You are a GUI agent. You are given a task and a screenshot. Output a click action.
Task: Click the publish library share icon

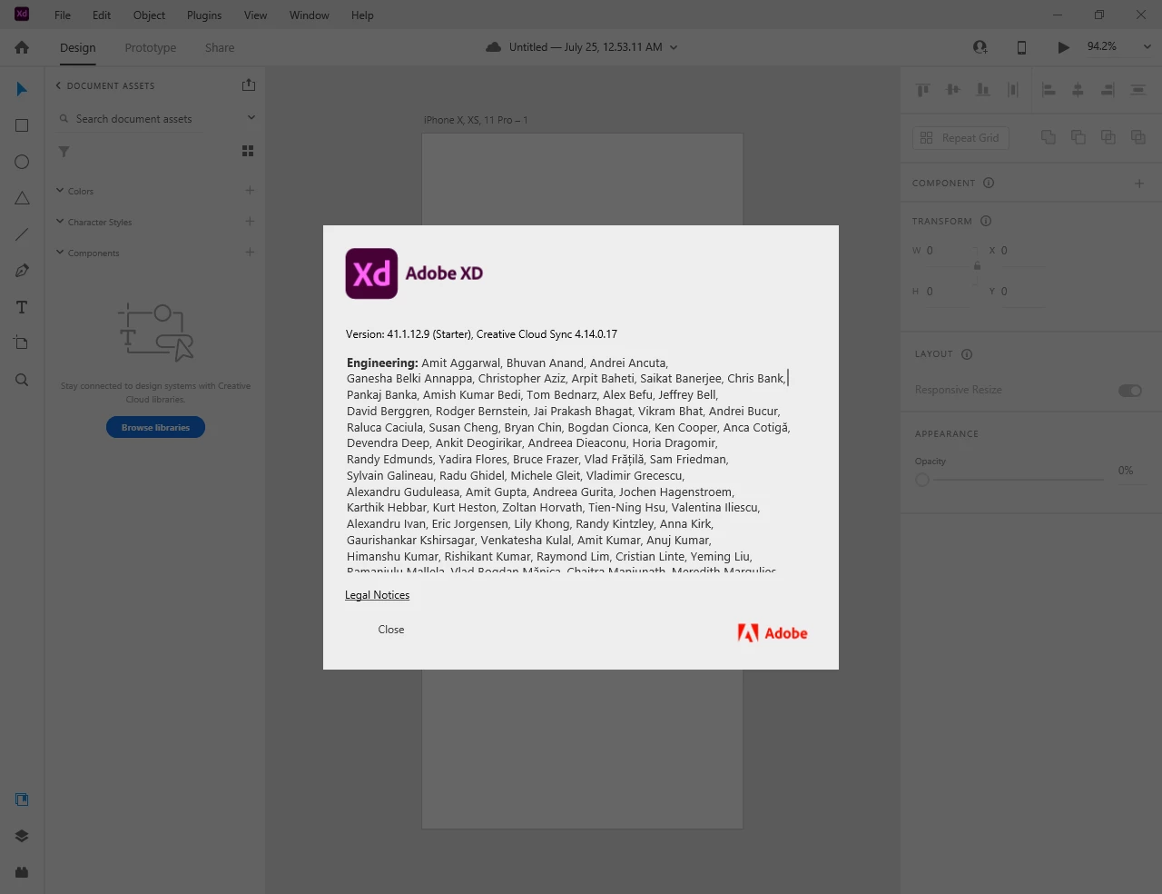[x=249, y=84]
